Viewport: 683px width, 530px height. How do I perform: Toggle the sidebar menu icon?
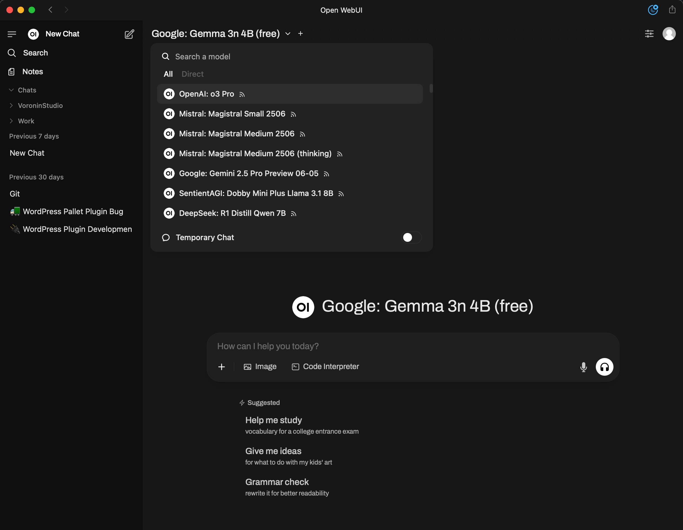click(12, 34)
